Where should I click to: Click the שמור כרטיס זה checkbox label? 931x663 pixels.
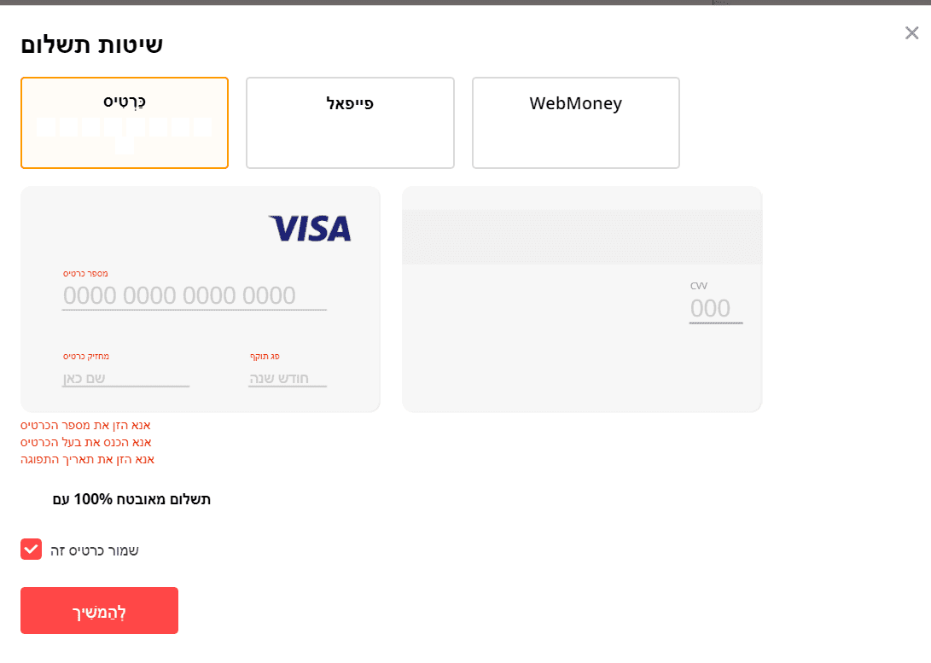[x=95, y=550]
